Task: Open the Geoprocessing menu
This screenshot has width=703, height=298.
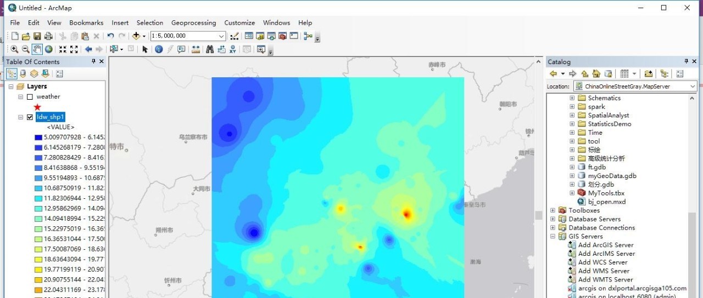Action: pyautogui.click(x=193, y=23)
